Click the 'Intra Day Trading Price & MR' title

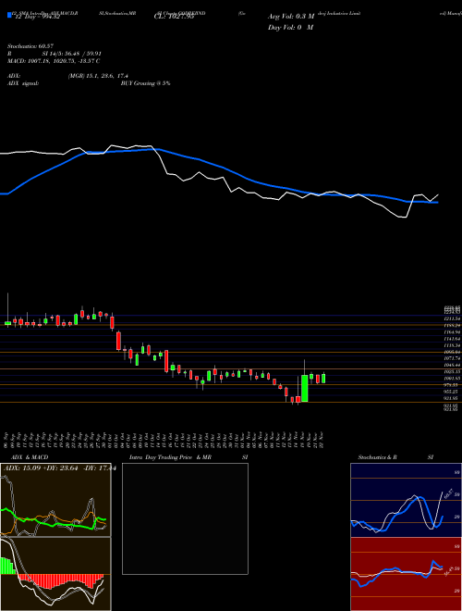point(170,457)
